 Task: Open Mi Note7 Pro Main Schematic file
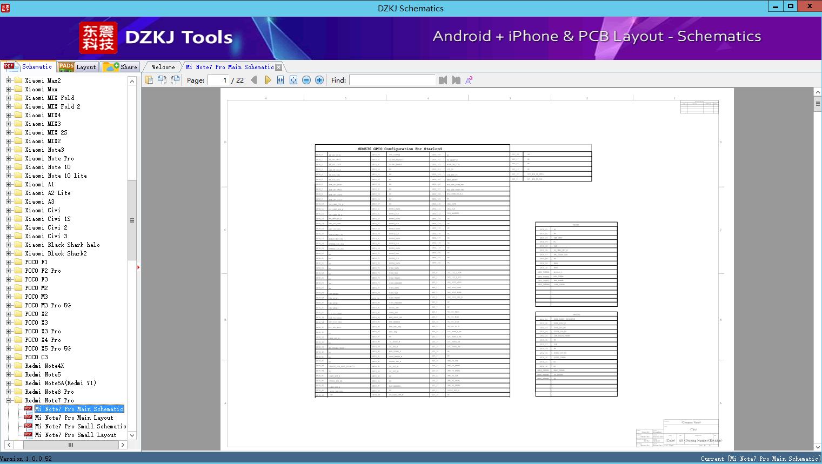[x=79, y=409]
